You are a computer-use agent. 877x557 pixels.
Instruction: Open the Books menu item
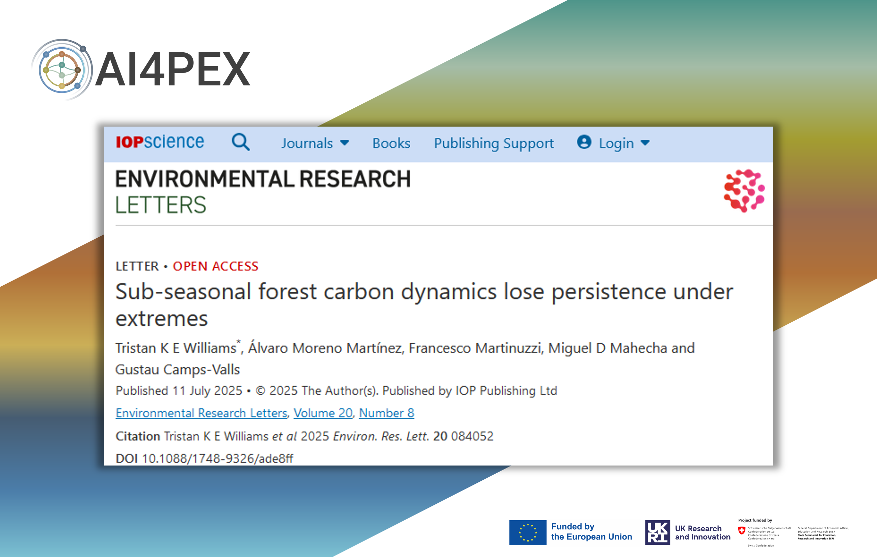(391, 143)
